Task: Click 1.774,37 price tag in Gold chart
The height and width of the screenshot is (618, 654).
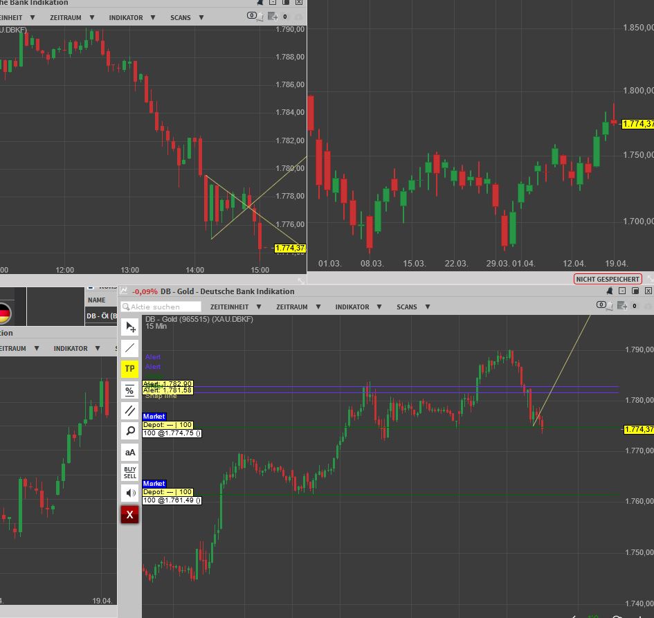Action: (639, 429)
